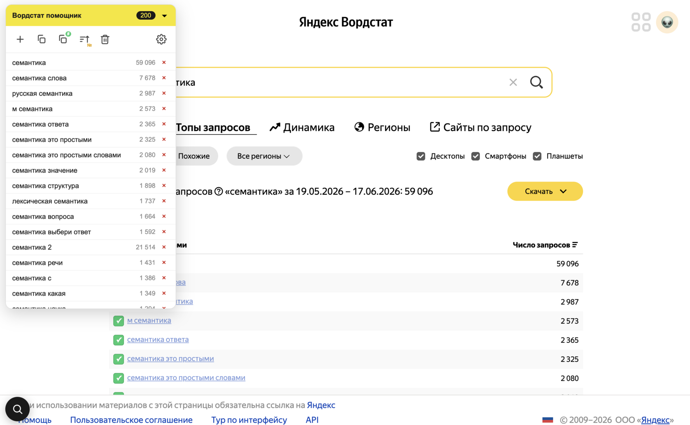The image size is (690, 425).
Task: Open the Тур по интерфейсу footer link
Action: [249, 420]
